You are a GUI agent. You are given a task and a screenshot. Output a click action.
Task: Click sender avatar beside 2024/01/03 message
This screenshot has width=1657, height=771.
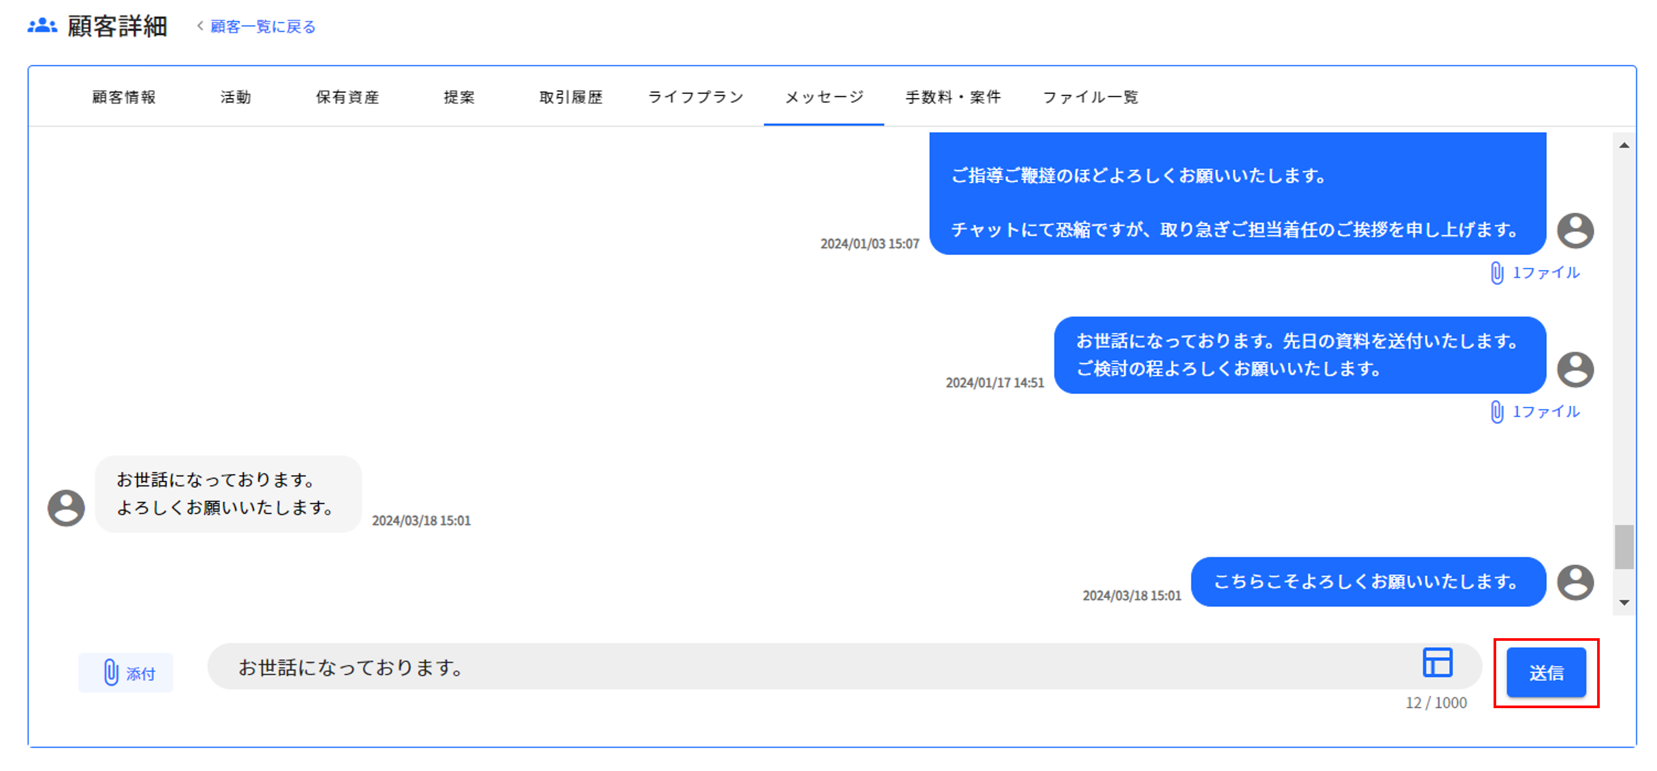click(1575, 231)
